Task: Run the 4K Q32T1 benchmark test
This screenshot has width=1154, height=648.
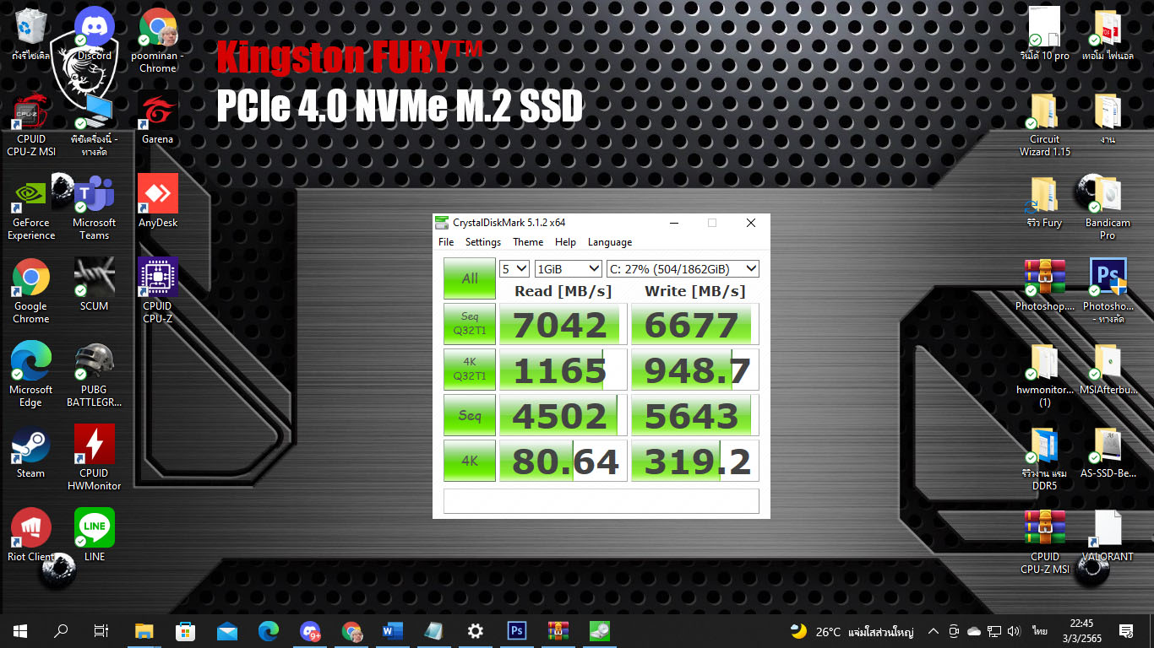Action: 470,370
